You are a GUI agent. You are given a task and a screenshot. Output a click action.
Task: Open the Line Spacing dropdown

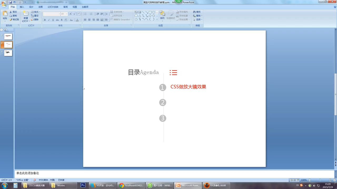tap(107, 14)
